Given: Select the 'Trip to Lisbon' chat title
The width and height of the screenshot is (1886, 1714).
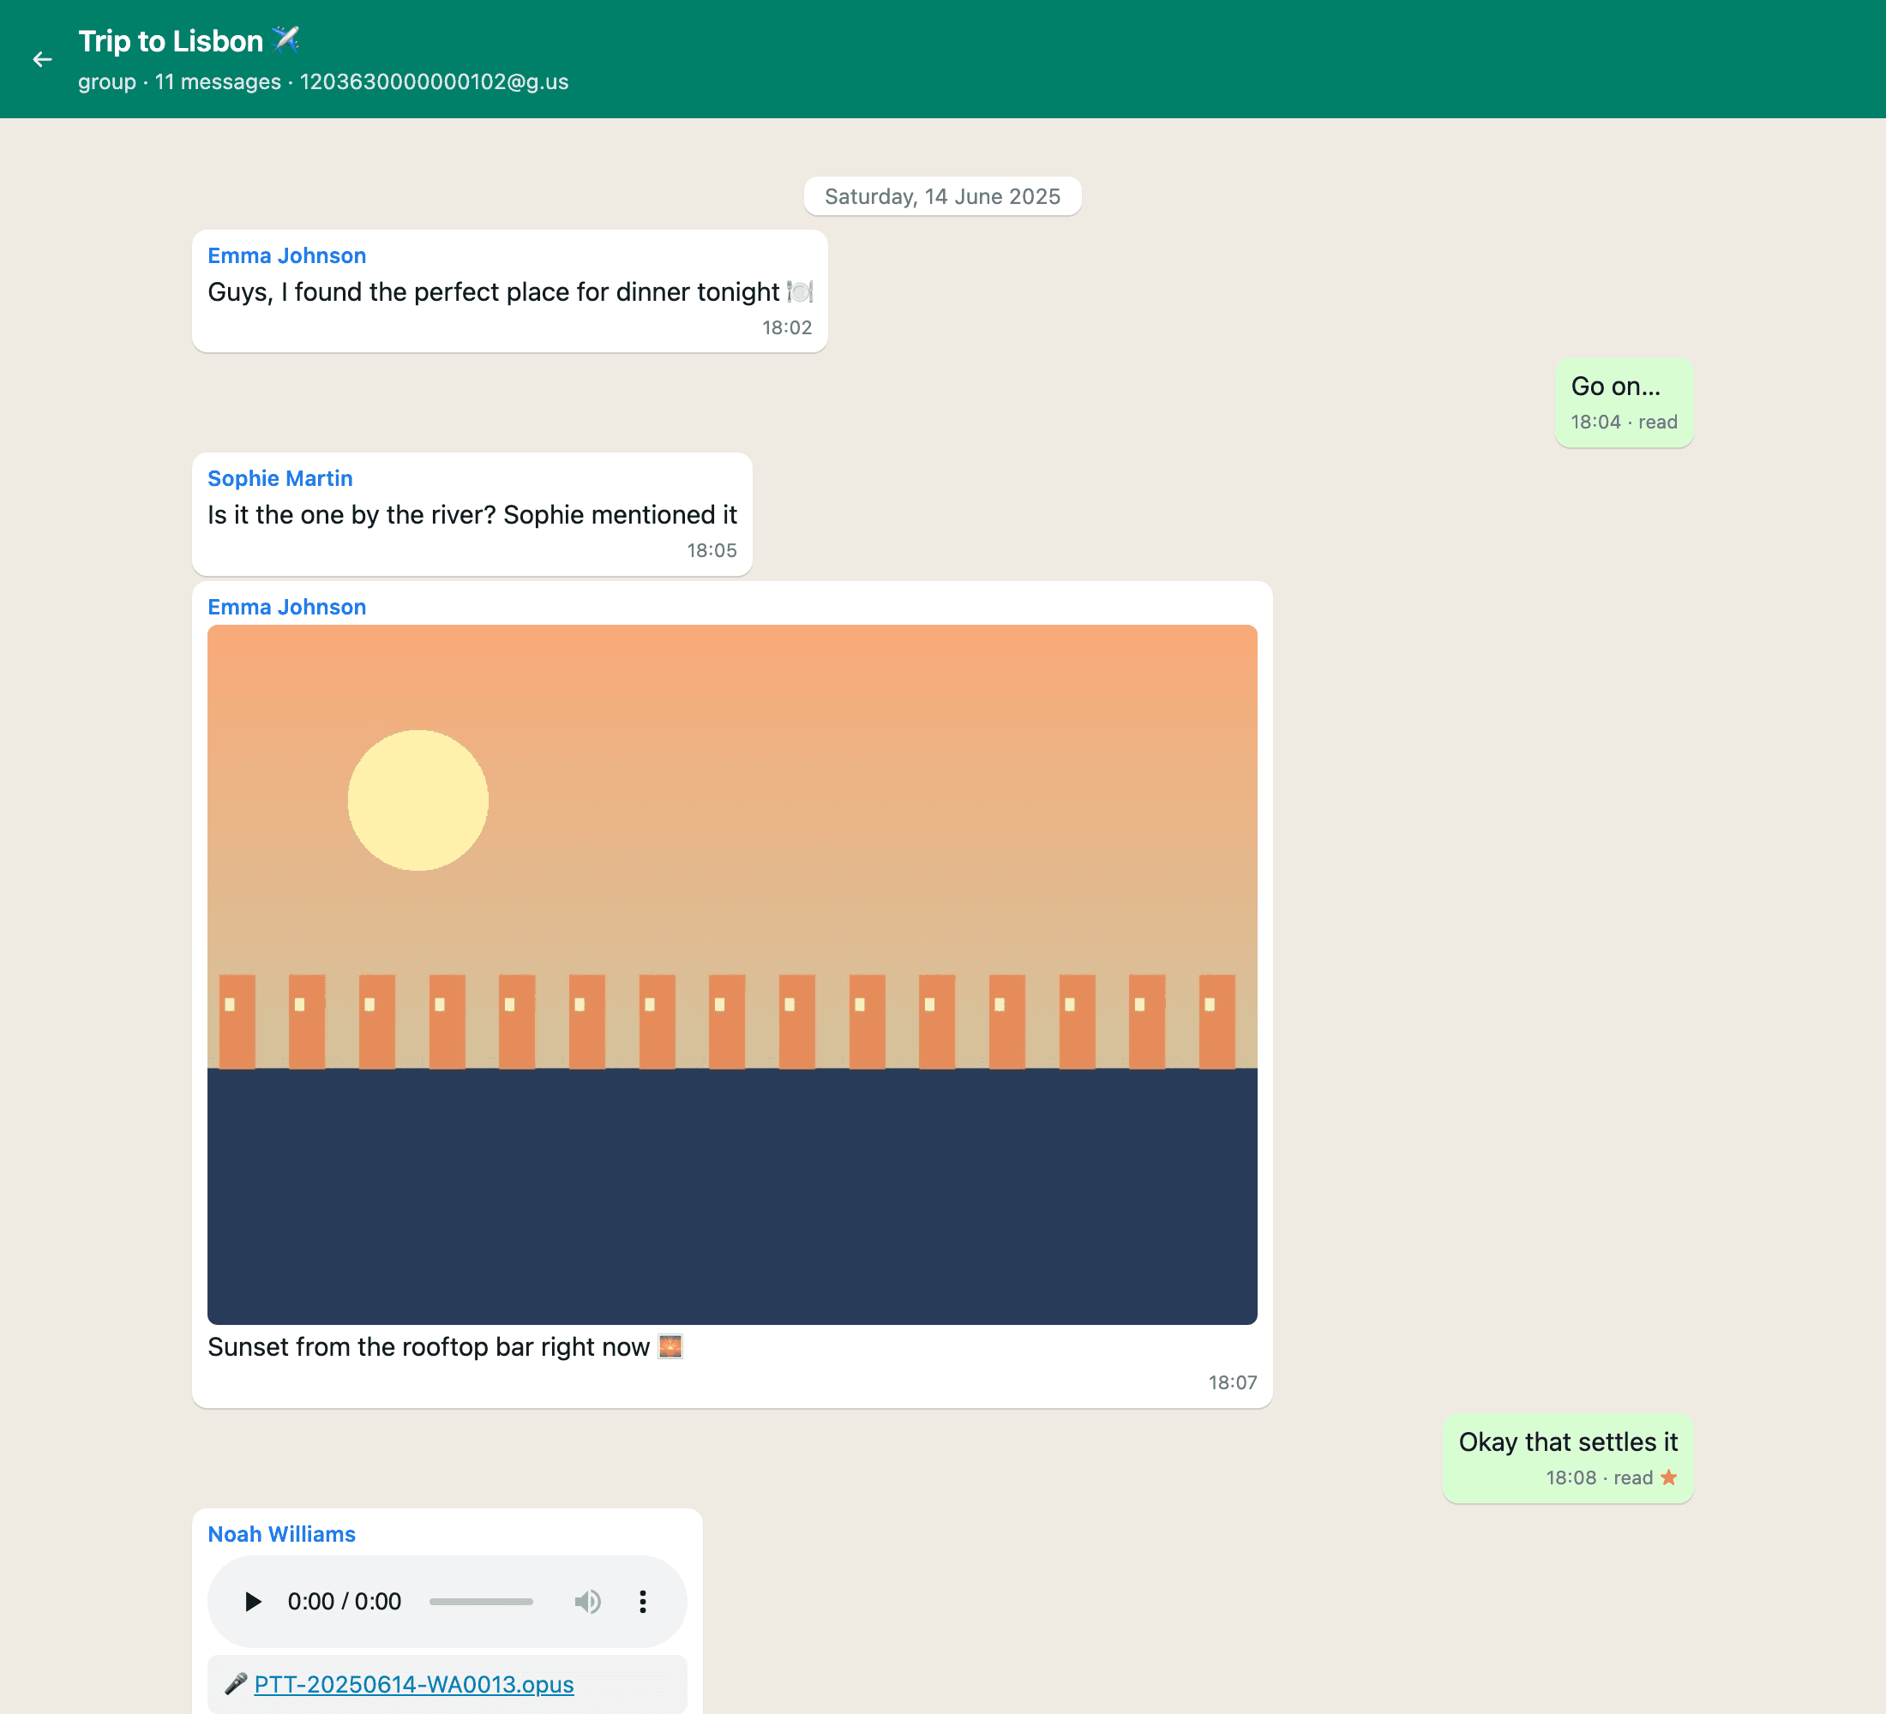Looking at the screenshot, I should 189,41.
